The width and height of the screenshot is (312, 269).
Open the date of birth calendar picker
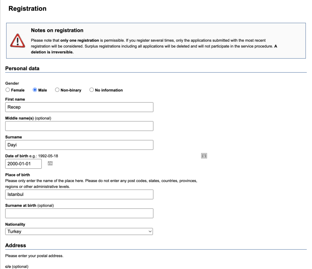click(50, 163)
